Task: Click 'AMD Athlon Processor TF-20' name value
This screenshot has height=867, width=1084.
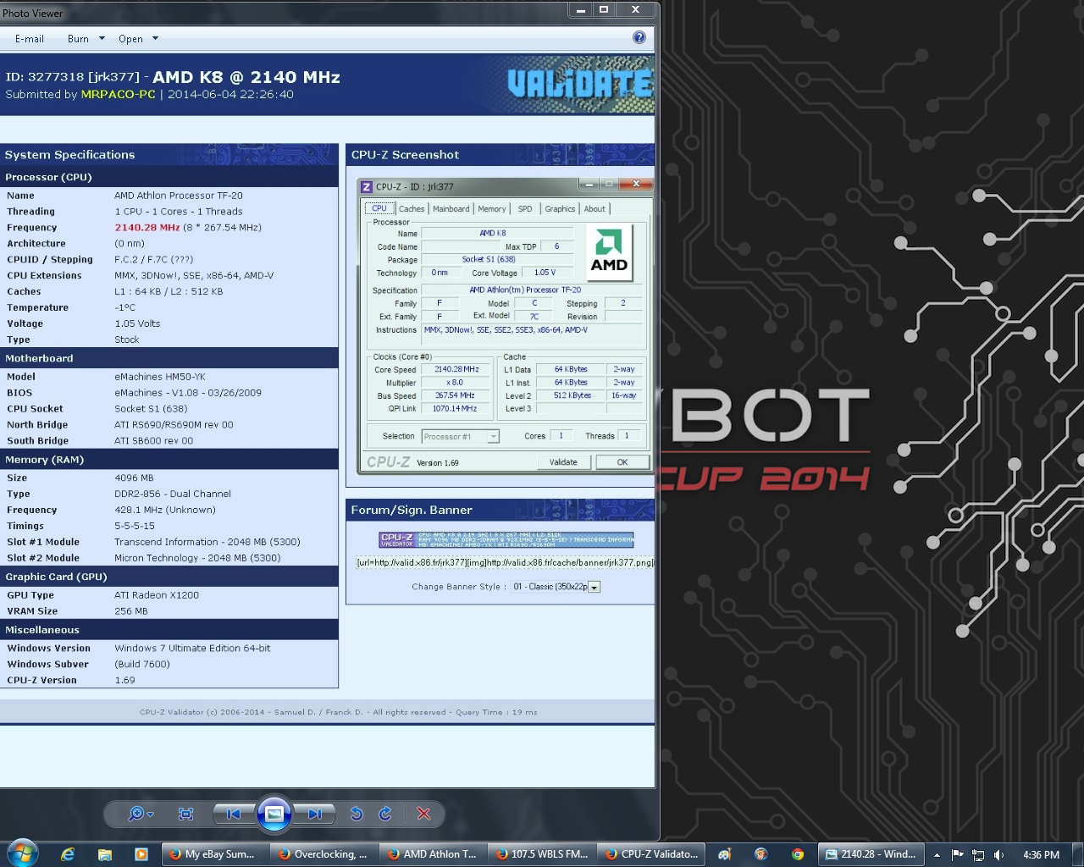Action: [179, 195]
